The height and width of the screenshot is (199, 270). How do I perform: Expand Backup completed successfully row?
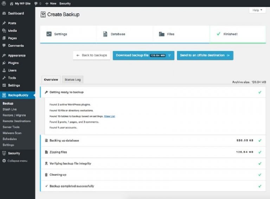pos(153,186)
